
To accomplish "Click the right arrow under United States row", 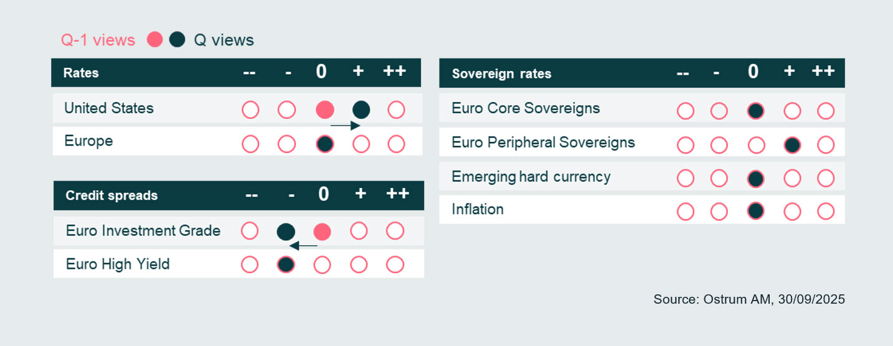I will (x=345, y=126).
